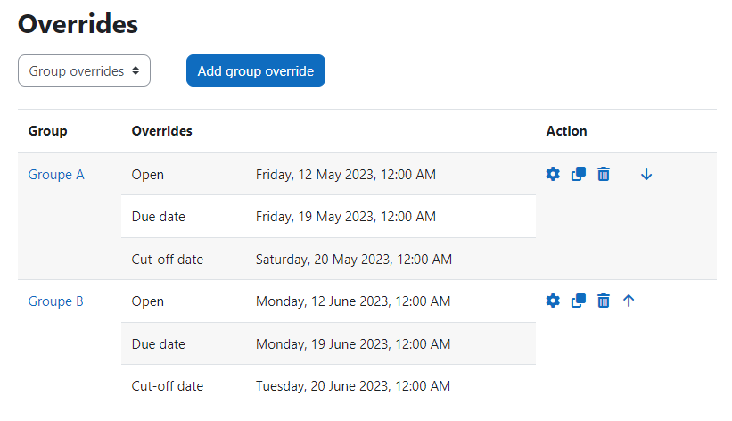The image size is (732, 421).
Task: Click the Overrides column header
Action: tap(161, 131)
